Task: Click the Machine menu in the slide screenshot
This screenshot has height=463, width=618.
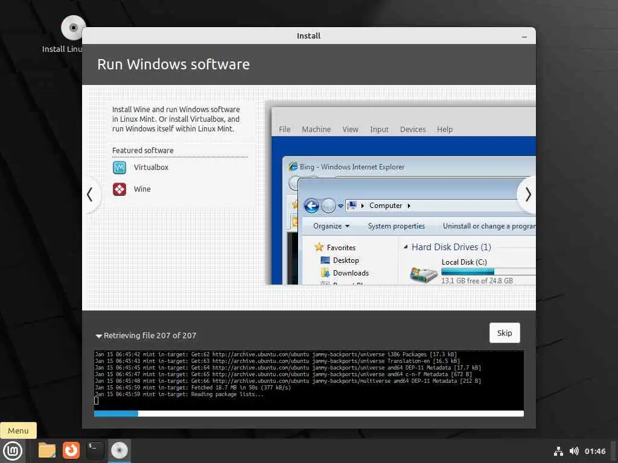Action: 316,130
